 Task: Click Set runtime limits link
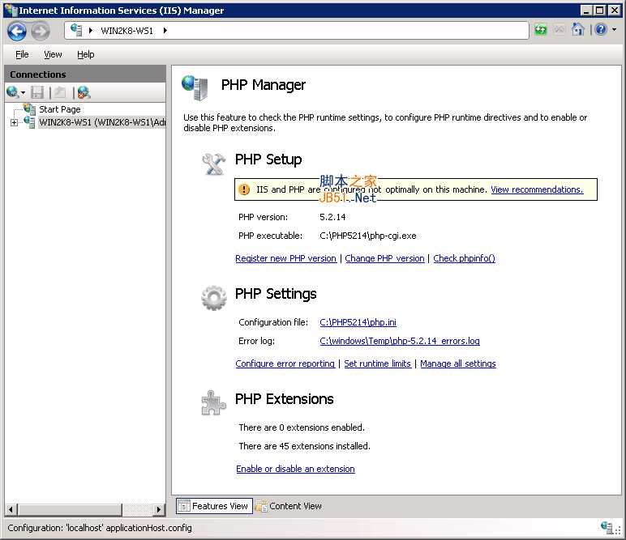tap(378, 364)
